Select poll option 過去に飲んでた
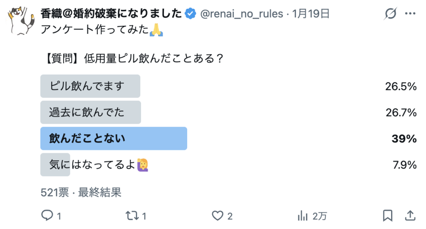Viewport: 426px width, 229px height. [x=90, y=112]
